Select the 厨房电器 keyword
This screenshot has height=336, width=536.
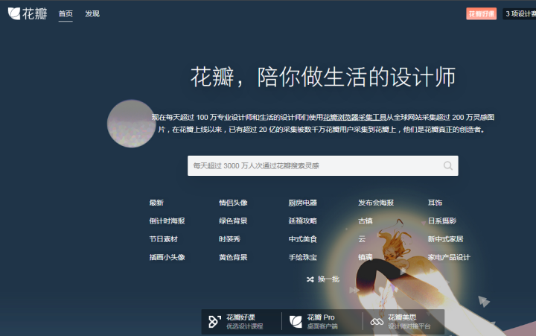point(303,203)
